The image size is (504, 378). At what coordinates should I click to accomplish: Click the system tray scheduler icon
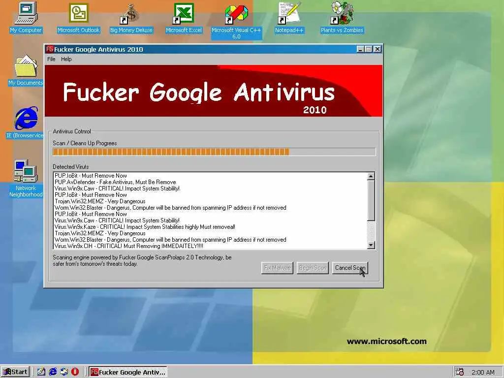460,372
